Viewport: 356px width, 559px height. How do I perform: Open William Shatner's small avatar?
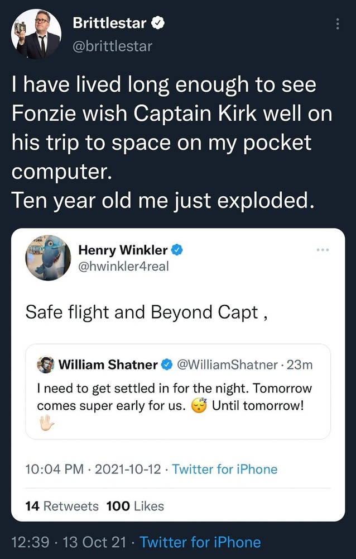[x=45, y=365]
